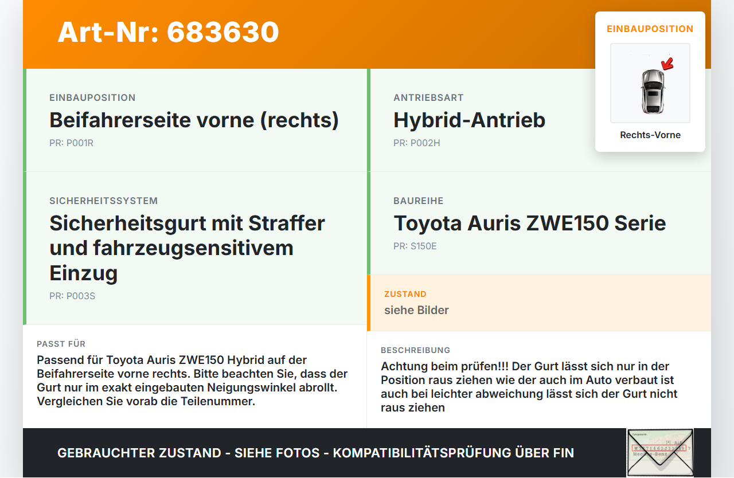The image size is (734, 478).
Task: Click the SICHERHEITSSYSTEM label
Action: click(103, 201)
